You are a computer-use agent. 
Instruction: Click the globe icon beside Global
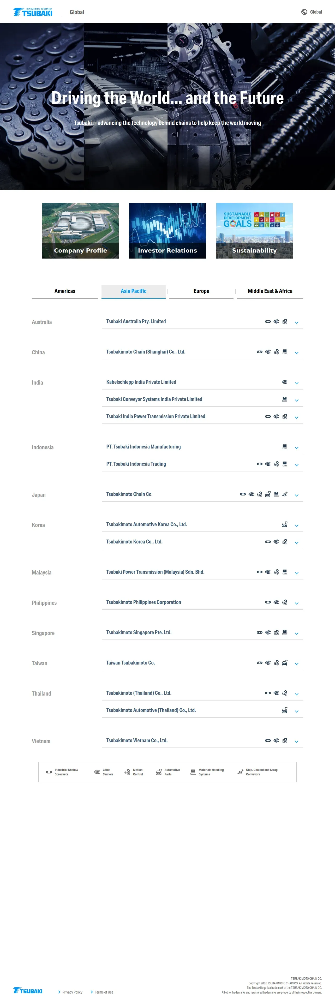304,12
